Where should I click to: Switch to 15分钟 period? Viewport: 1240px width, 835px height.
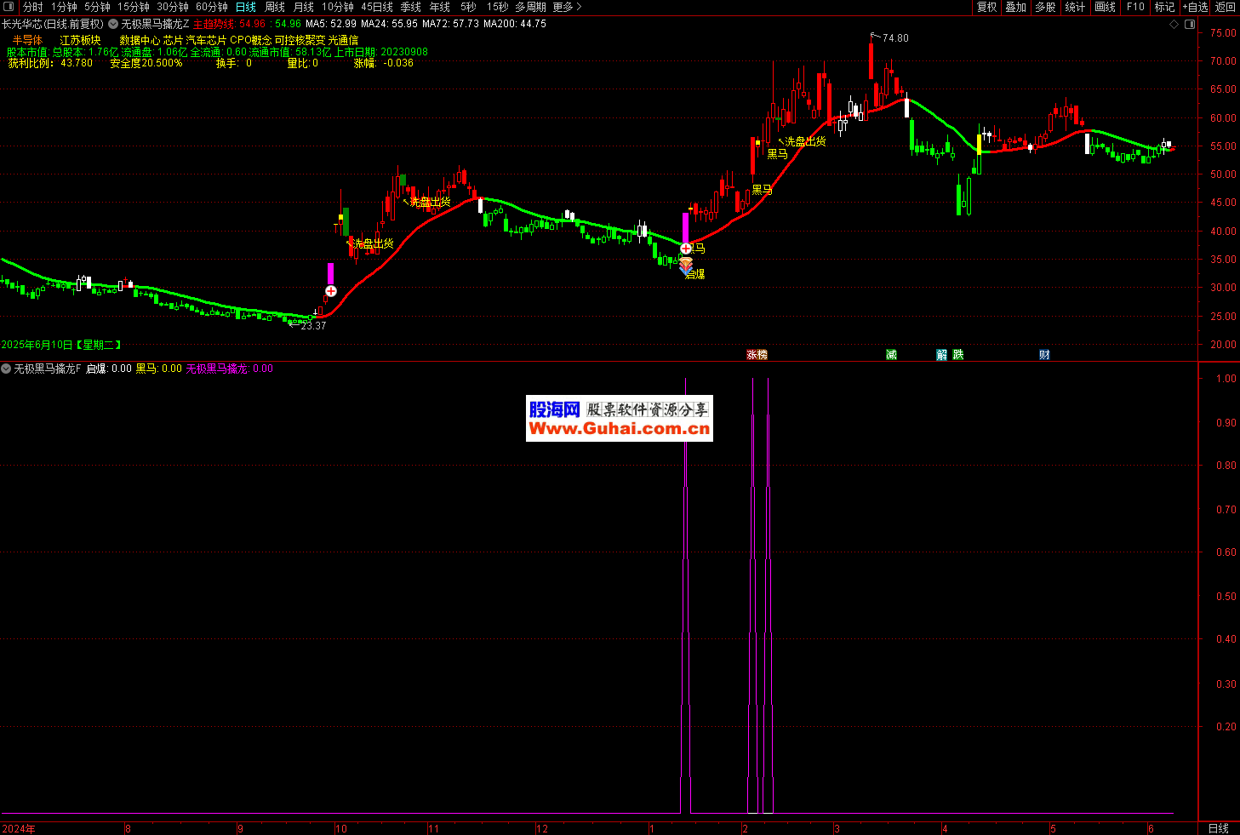pos(134,7)
